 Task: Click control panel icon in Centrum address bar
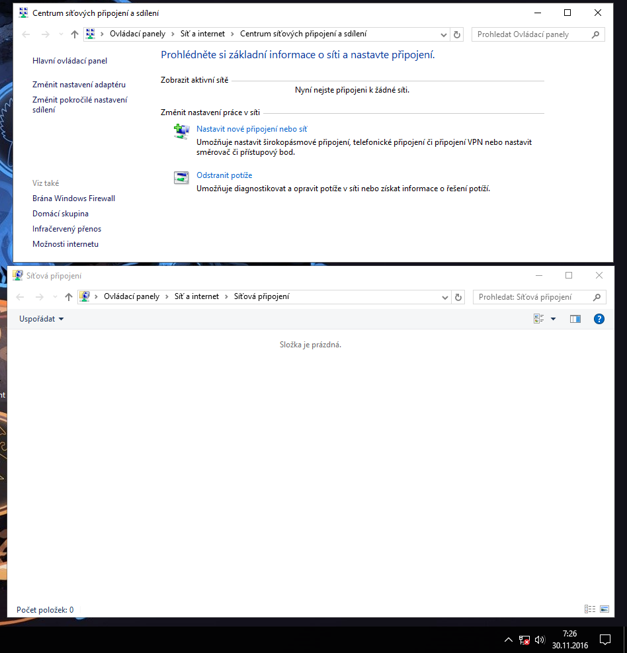point(91,34)
